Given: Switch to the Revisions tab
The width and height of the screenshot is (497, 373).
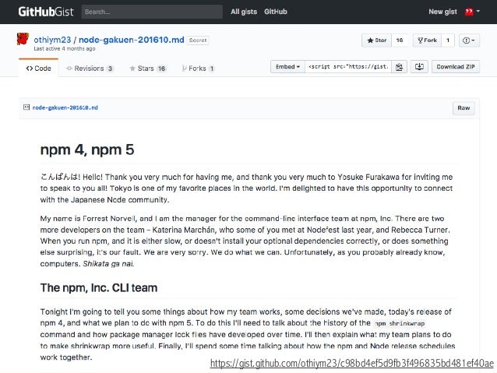Looking at the screenshot, I should click(90, 69).
